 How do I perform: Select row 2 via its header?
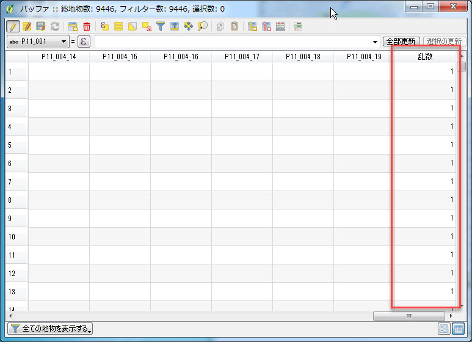(x=16, y=90)
